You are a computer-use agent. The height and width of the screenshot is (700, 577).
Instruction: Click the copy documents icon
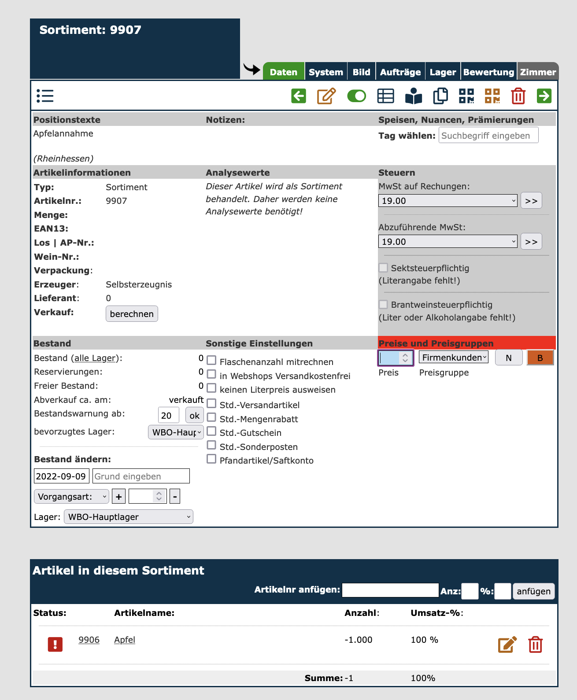(x=440, y=96)
